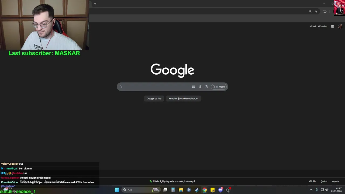This screenshot has height=194, width=345.
Task: Open a new Chrome tab with plus button
Action: [x=95, y=4]
